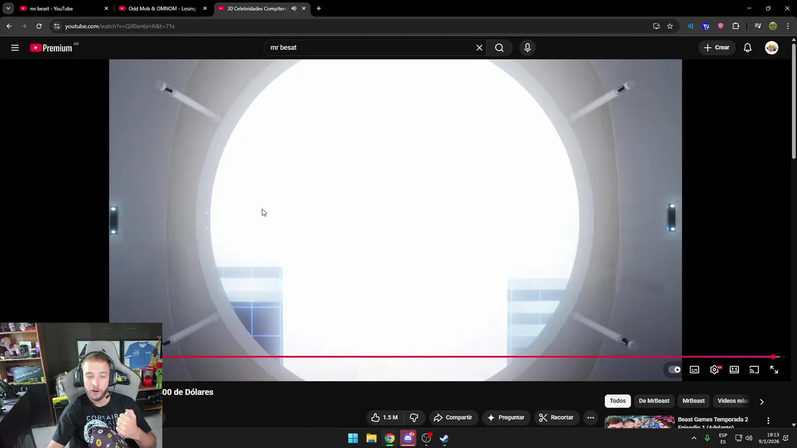Screen dimensions: 797x448
Task: Close the 'Odd Mob & OMNOM' tab
Action: [x=205, y=9]
